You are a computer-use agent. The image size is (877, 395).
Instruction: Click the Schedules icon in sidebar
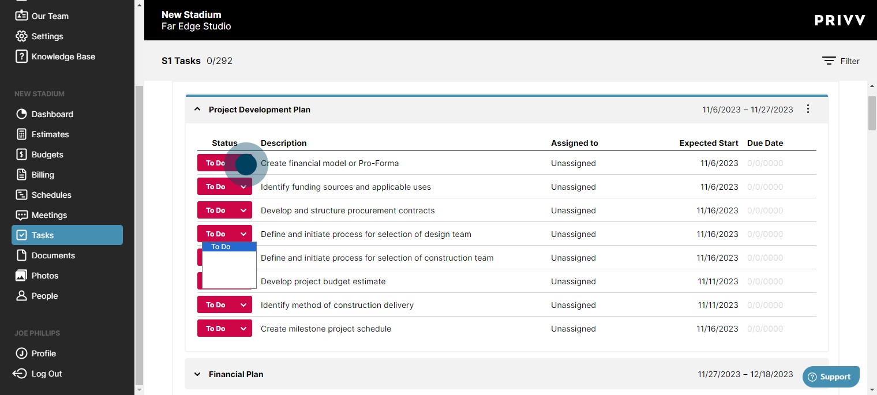[x=21, y=195]
